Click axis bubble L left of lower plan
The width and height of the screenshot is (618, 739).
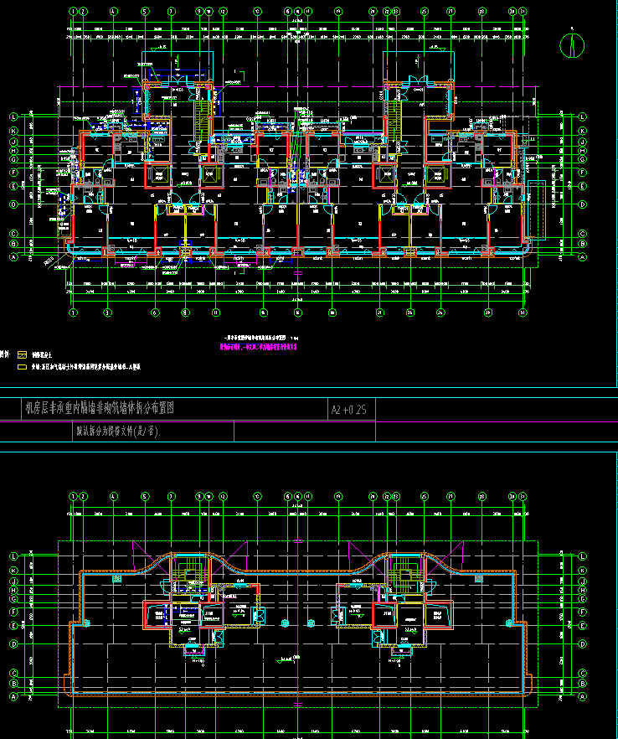click(13, 556)
